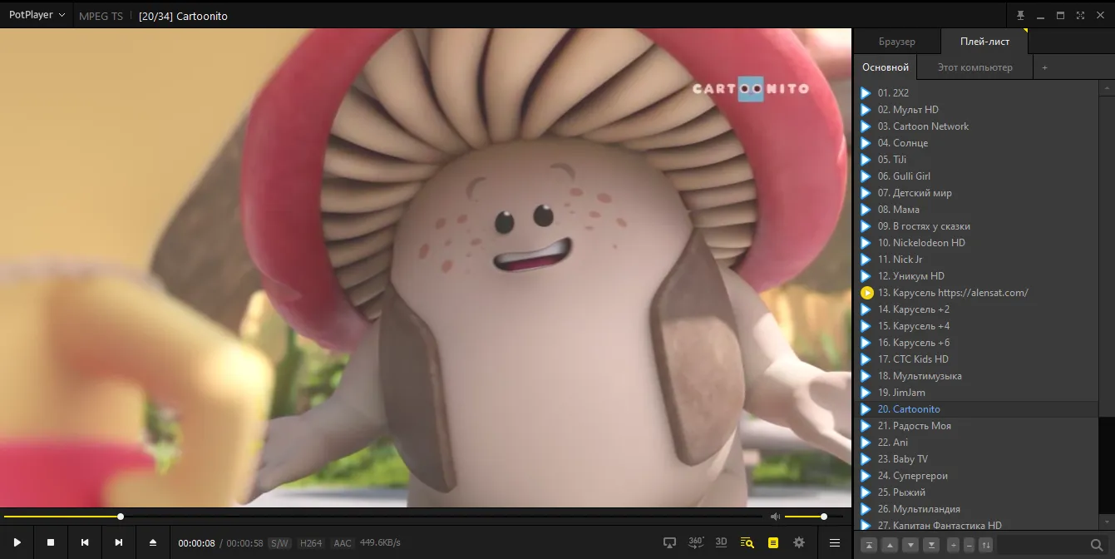Pick 07. Детский мир in playlist

[x=977, y=193]
